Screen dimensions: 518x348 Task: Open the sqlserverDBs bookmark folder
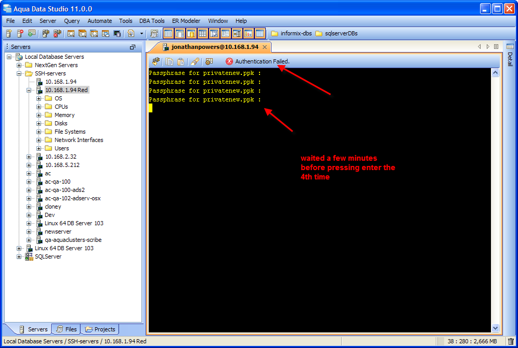(x=336, y=33)
